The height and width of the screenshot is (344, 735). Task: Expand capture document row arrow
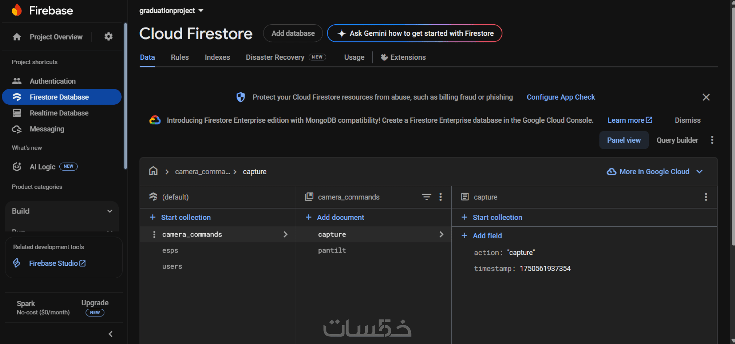click(x=441, y=234)
